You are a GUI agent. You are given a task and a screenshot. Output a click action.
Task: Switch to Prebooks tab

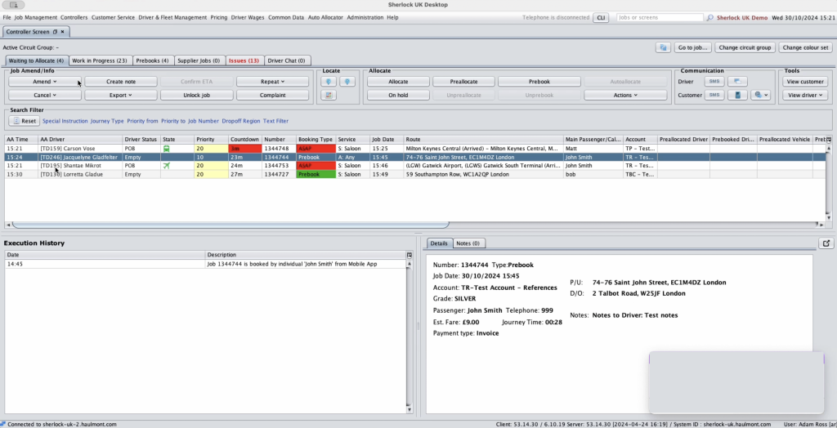point(152,60)
